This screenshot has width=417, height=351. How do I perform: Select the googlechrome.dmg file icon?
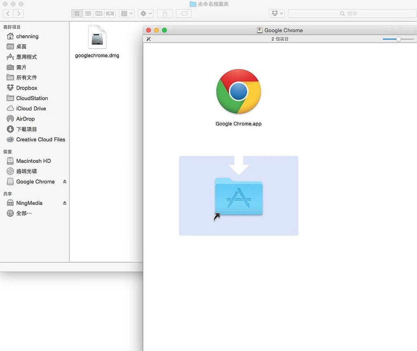coord(97,37)
